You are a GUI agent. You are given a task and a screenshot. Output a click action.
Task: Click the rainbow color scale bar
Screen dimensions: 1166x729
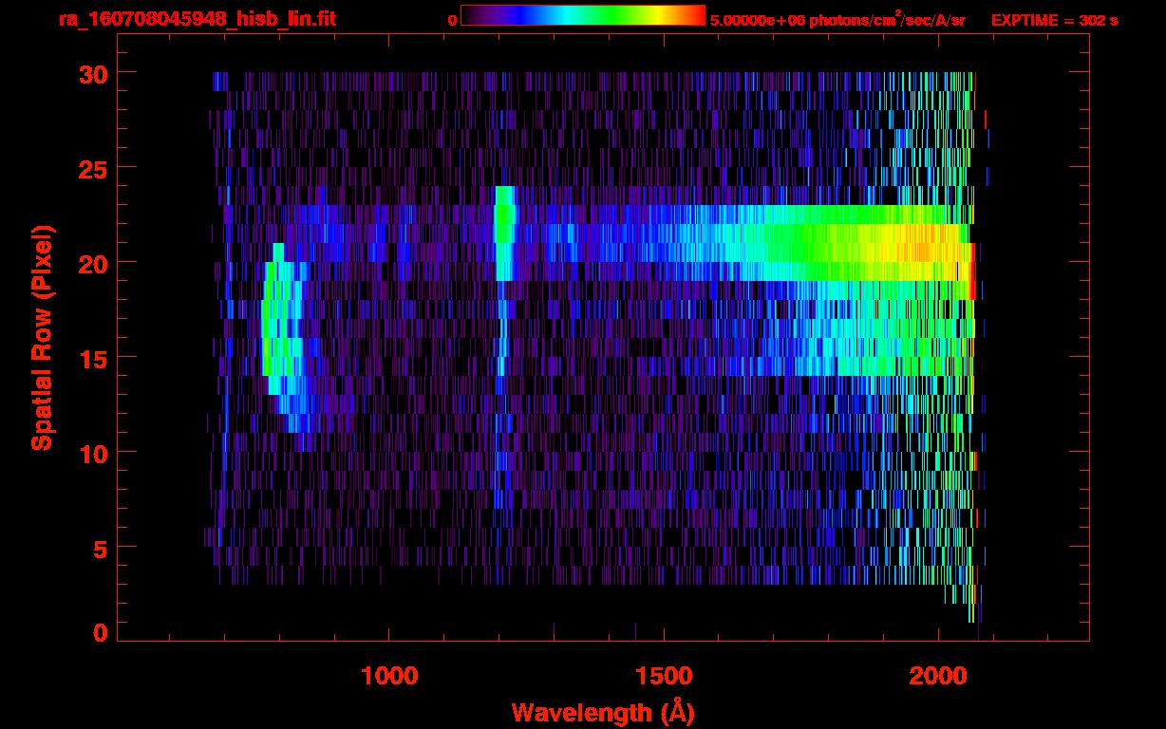click(x=582, y=15)
